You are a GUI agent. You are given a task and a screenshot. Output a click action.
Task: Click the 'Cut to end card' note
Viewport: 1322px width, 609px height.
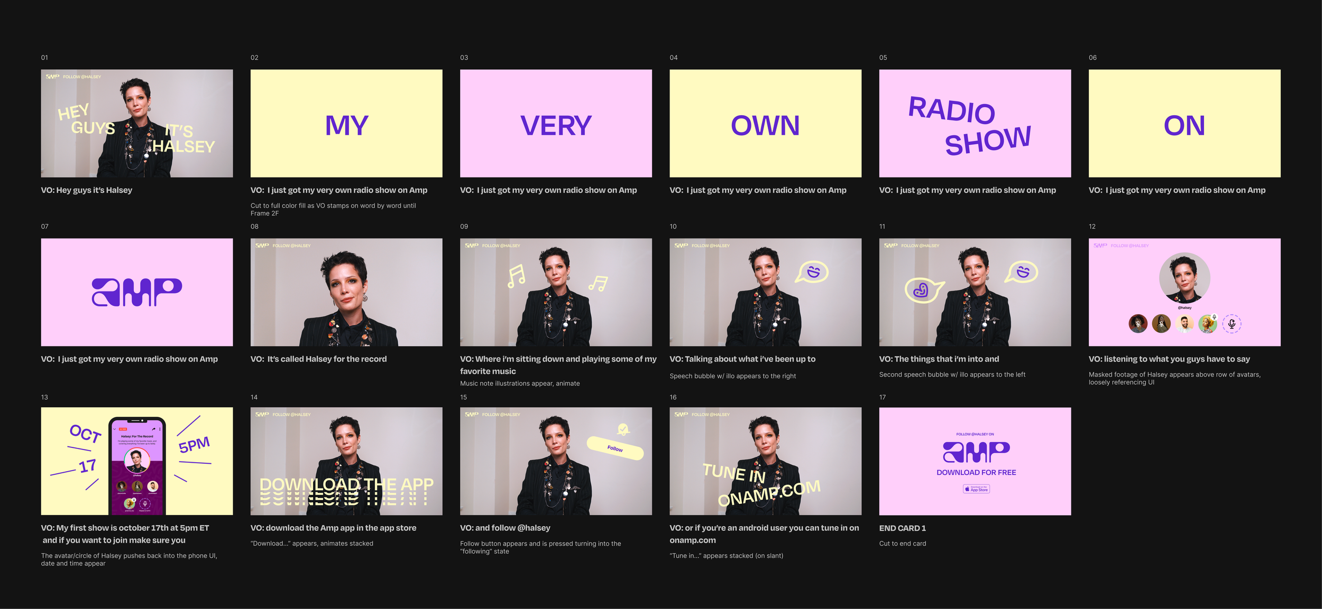click(903, 544)
